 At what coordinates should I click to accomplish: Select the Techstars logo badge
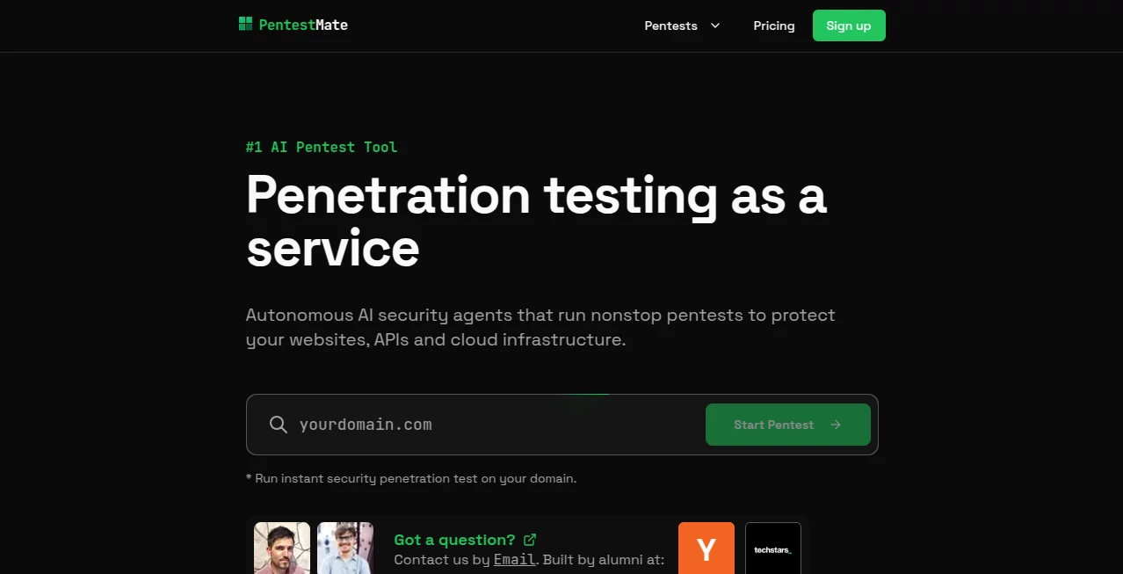772,549
